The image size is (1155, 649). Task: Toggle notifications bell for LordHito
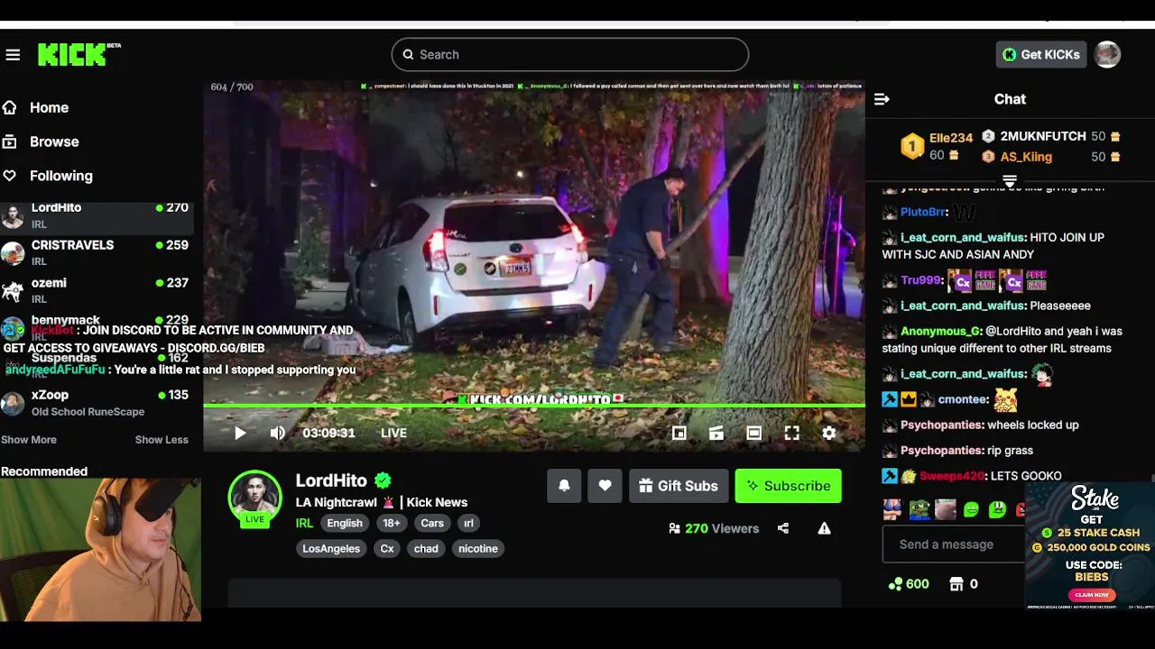pyautogui.click(x=564, y=486)
